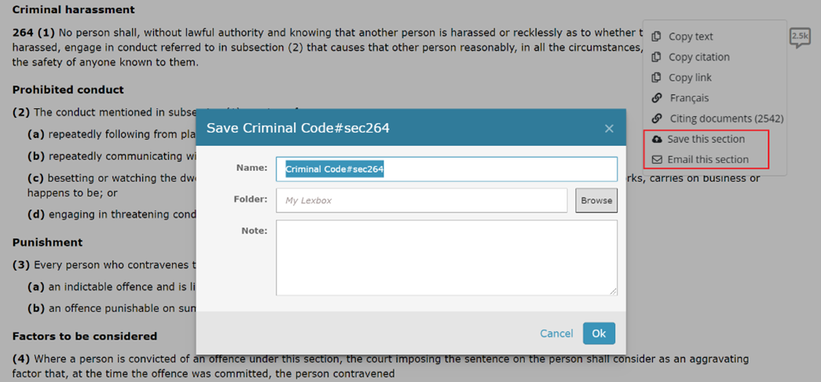Confirm the save with Ok button
Screen dimensions: 821x382
point(599,333)
